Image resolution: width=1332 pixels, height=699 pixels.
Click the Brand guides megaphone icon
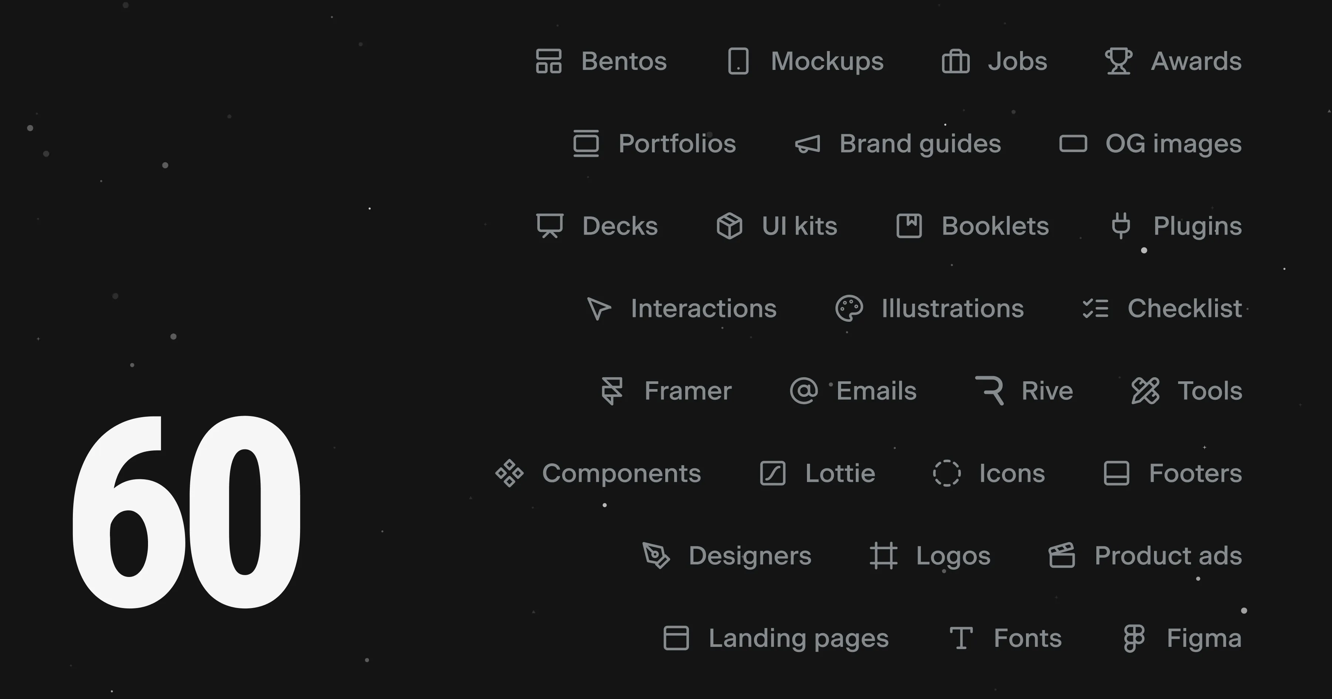808,144
